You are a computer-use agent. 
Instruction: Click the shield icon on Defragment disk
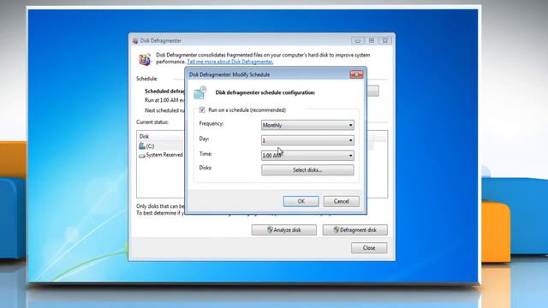click(x=337, y=229)
